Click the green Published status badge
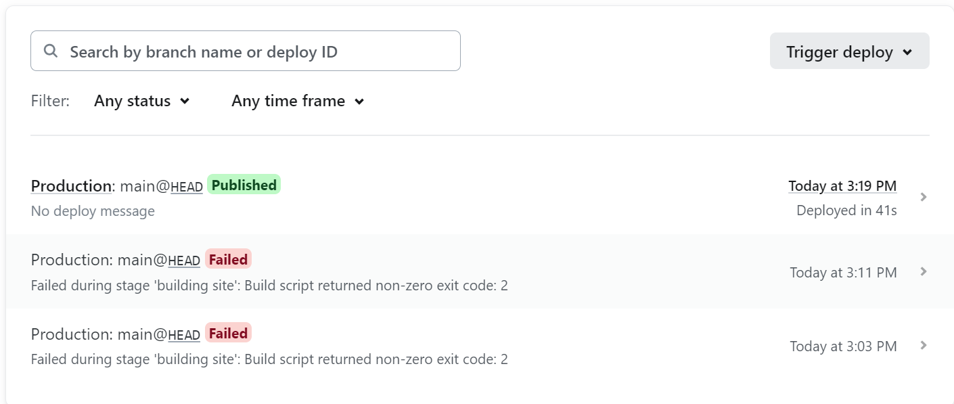The height and width of the screenshot is (404, 954). 244,185
